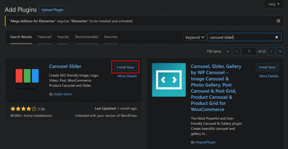Open the WP Carousel plugin icon

click(x=169, y=80)
